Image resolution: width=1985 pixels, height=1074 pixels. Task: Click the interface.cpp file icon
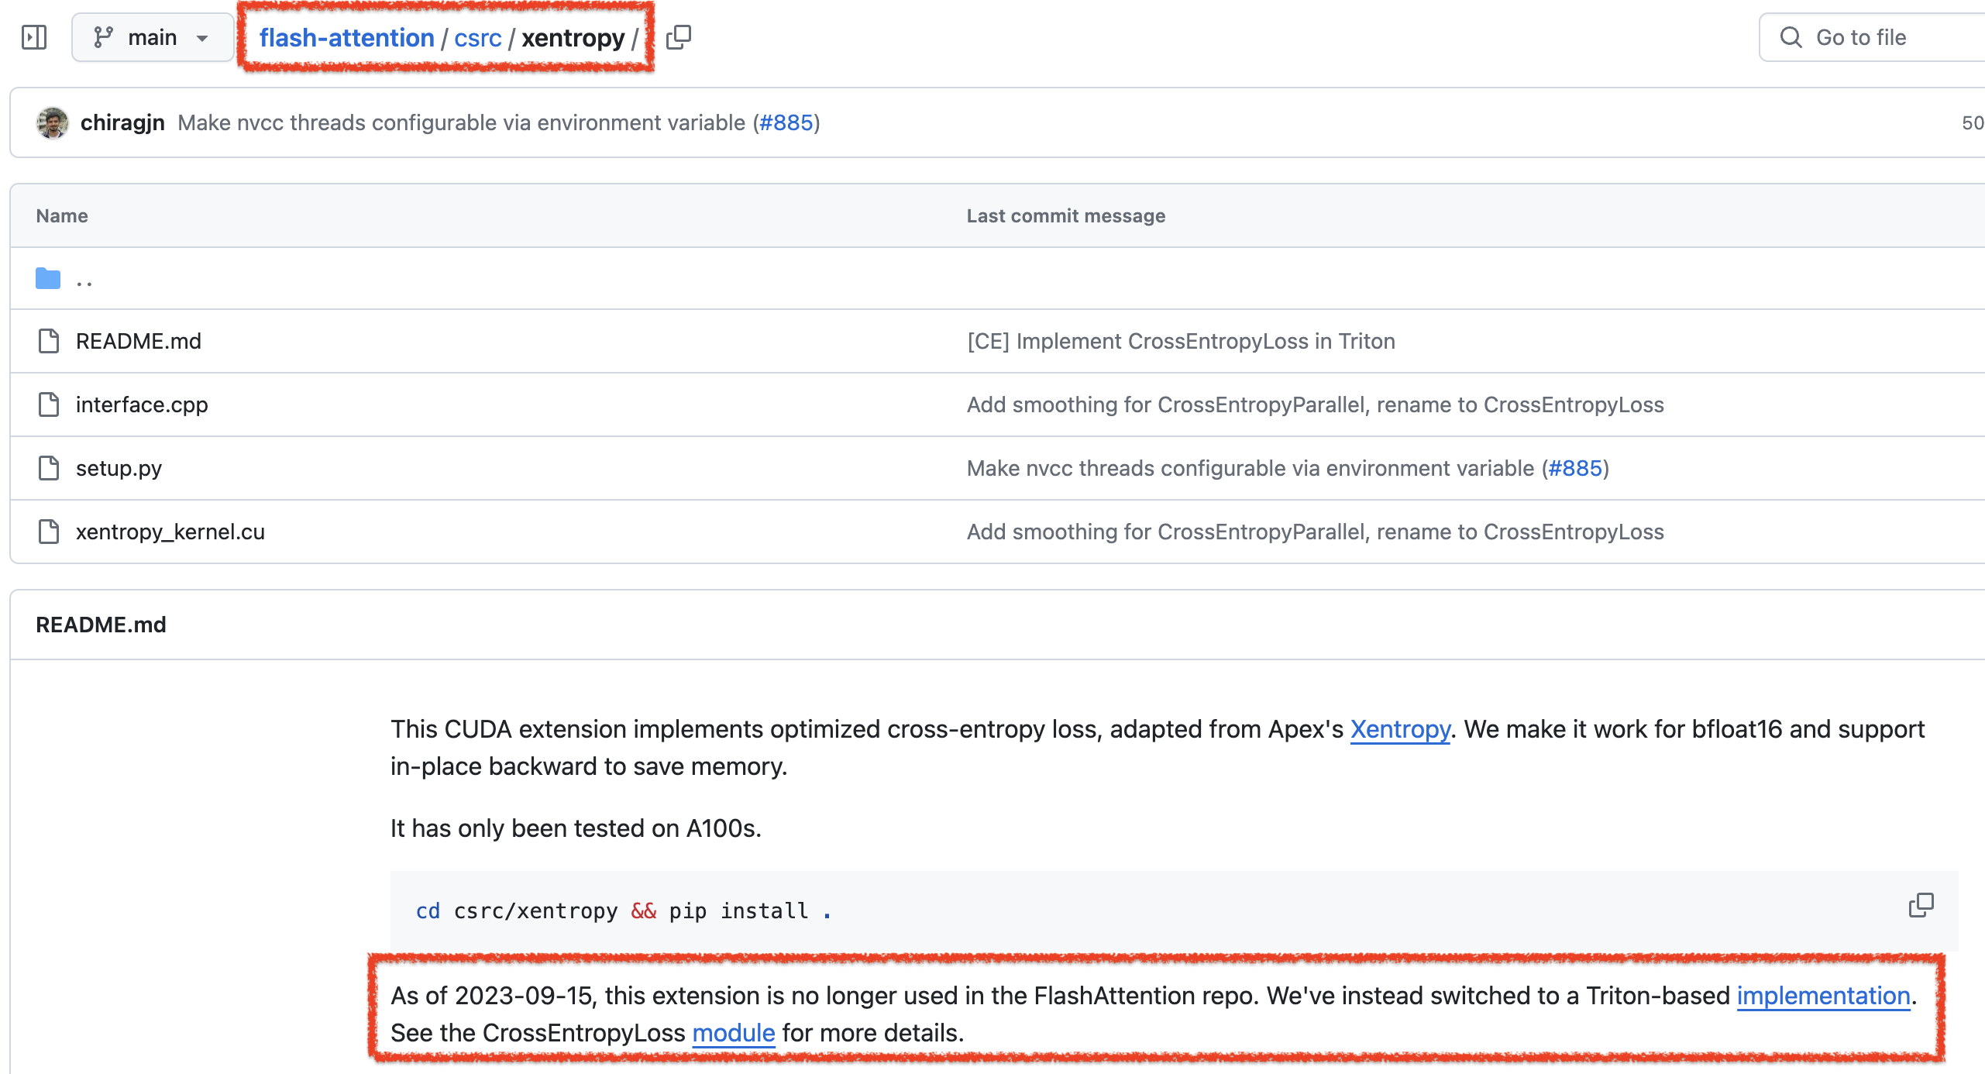click(49, 404)
